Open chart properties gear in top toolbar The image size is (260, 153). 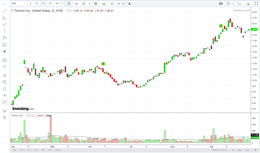(x=96, y=4)
